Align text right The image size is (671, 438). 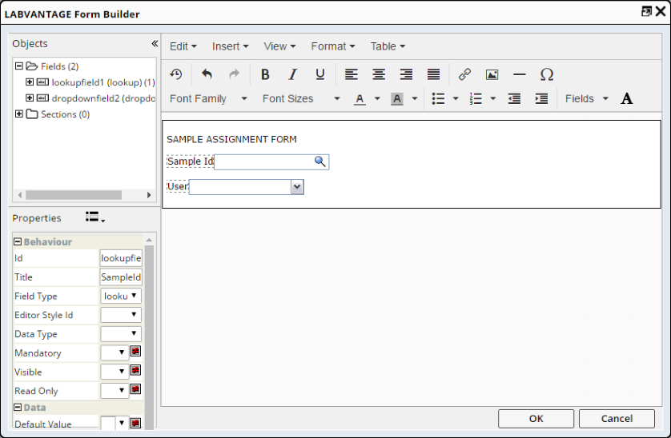[406, 74]
